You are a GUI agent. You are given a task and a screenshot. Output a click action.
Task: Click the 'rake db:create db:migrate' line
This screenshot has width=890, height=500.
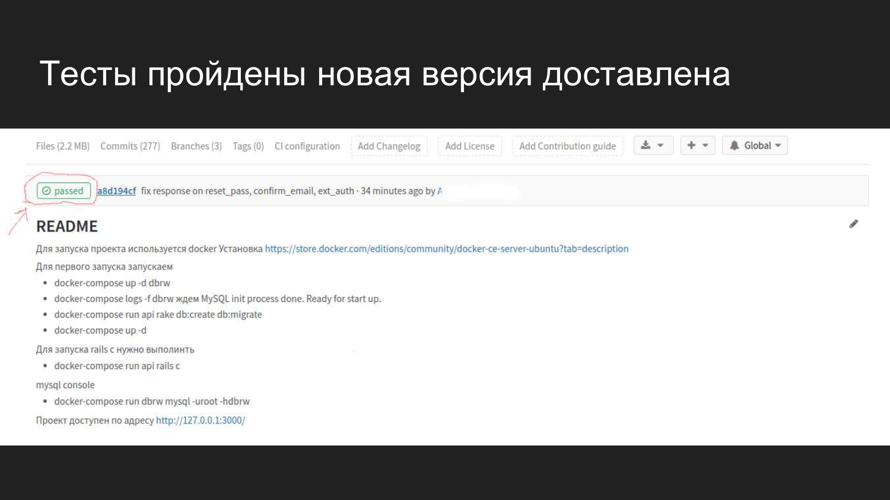pyautogui.click(x=158, y=315)
